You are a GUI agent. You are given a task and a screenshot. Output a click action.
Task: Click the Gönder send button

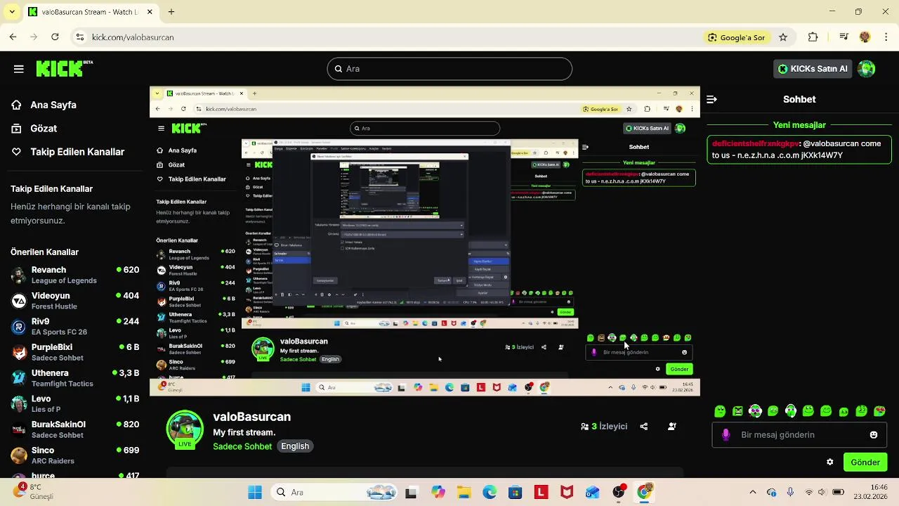click(865, 462)
